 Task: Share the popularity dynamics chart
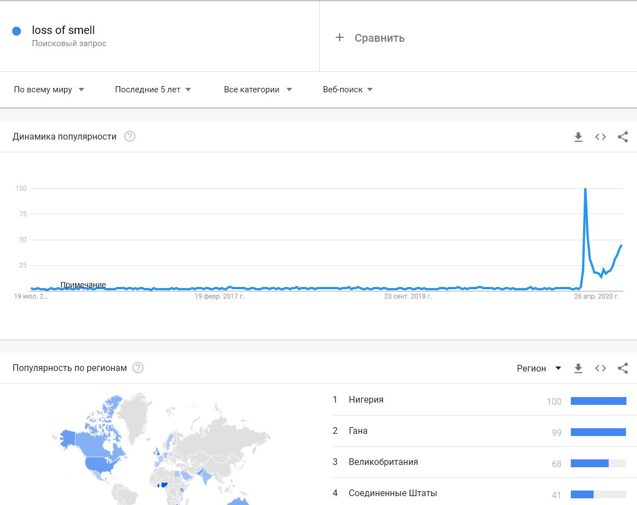[x=623, y=137]
